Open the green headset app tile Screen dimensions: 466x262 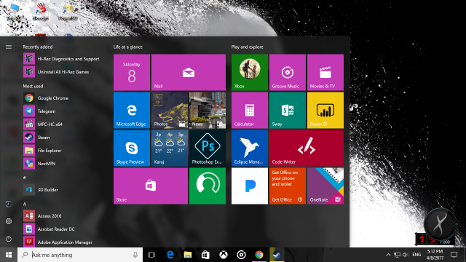tap(208, 186)
